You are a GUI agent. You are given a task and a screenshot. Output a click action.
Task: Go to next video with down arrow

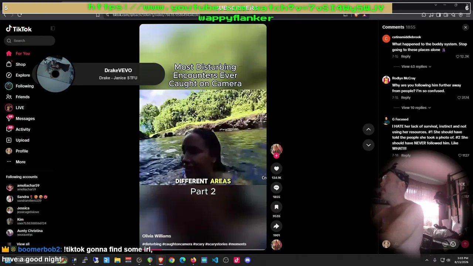[x=368, y=145]
